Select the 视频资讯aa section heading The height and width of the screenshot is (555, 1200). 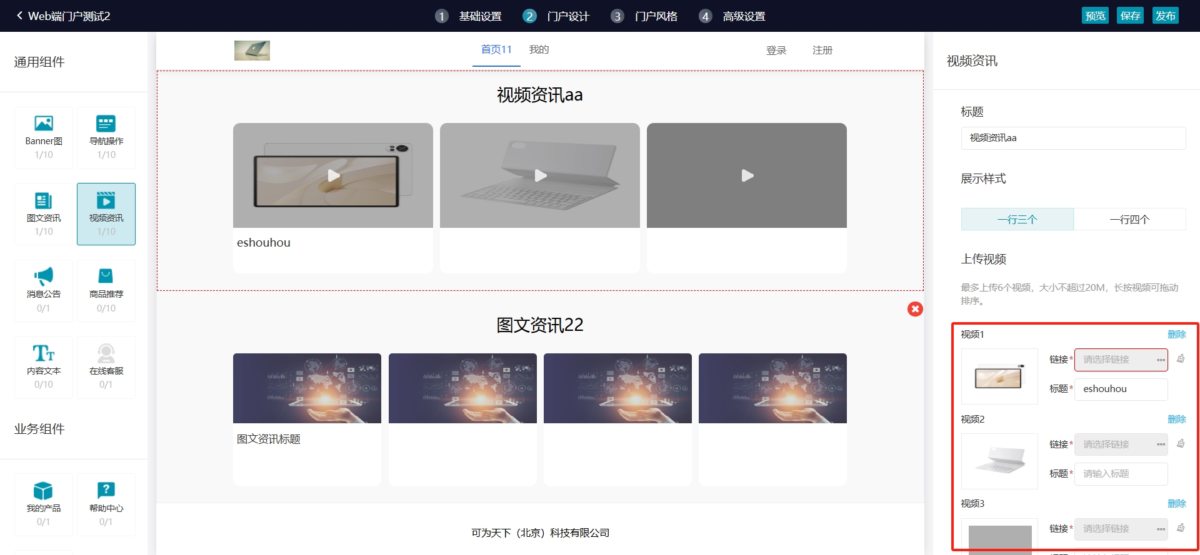[540, 95]
